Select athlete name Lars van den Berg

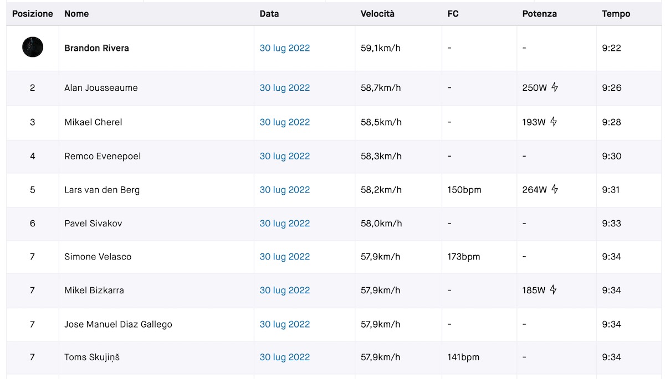[x=102, y=190]
